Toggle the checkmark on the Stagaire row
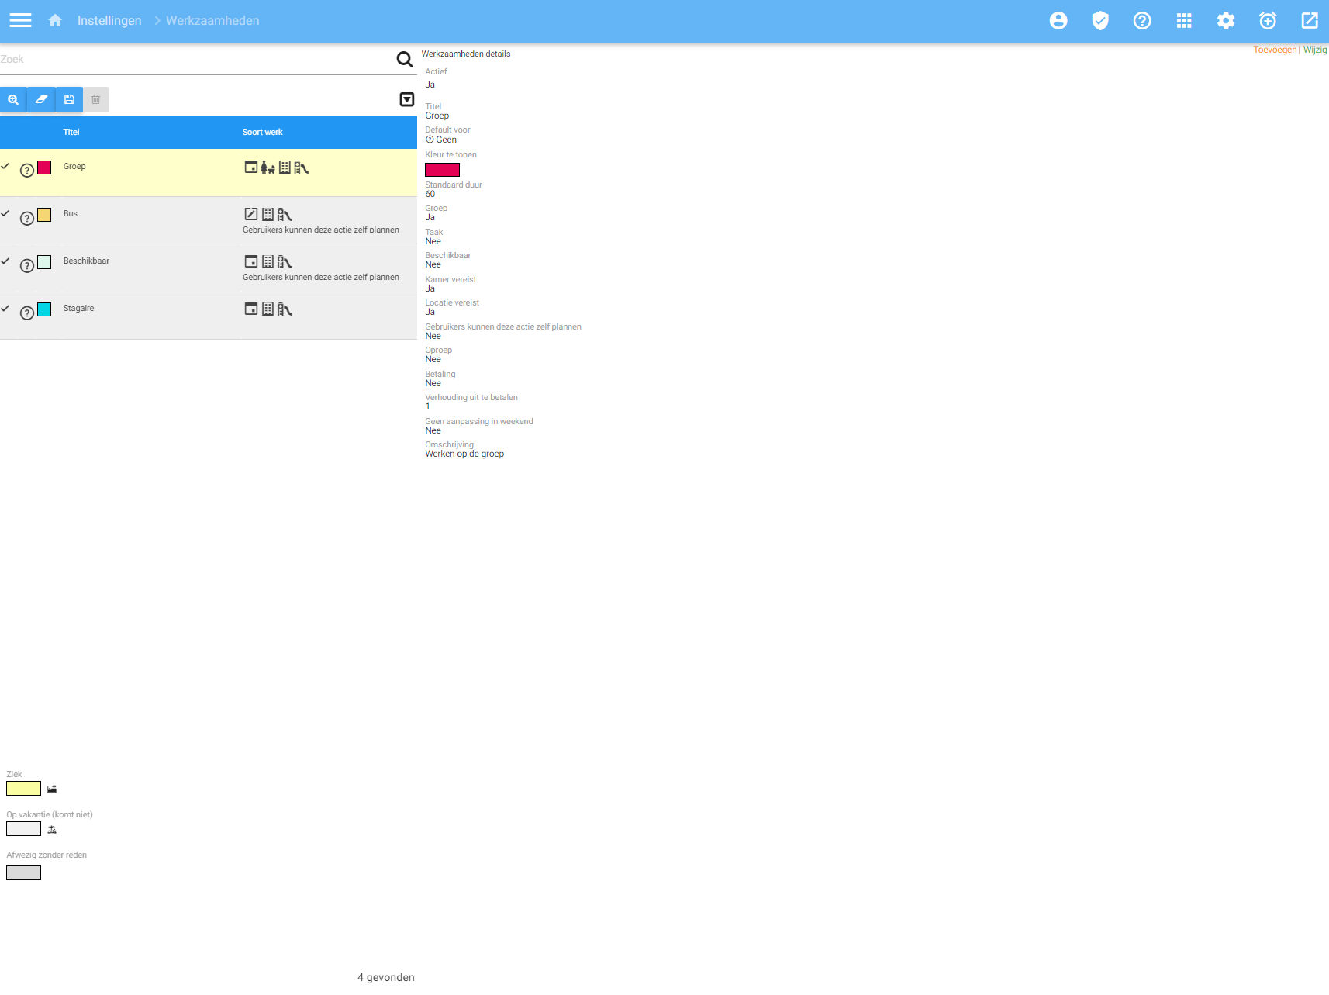This screenshot has width=1329, height=995. [x=5, y=308]
